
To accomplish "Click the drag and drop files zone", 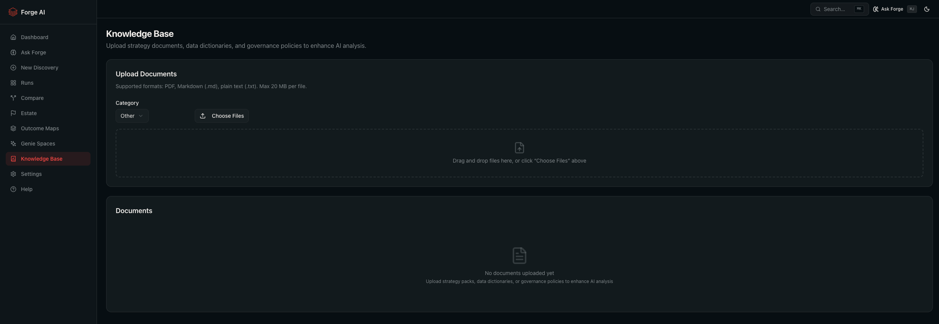I will [x=520, y=153].
